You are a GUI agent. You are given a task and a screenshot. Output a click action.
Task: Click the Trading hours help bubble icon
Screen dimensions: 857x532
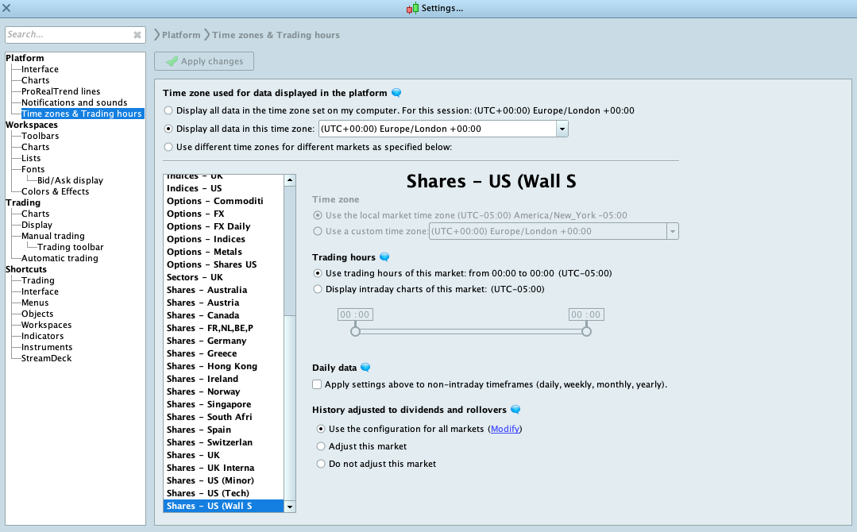pos(384,257)
